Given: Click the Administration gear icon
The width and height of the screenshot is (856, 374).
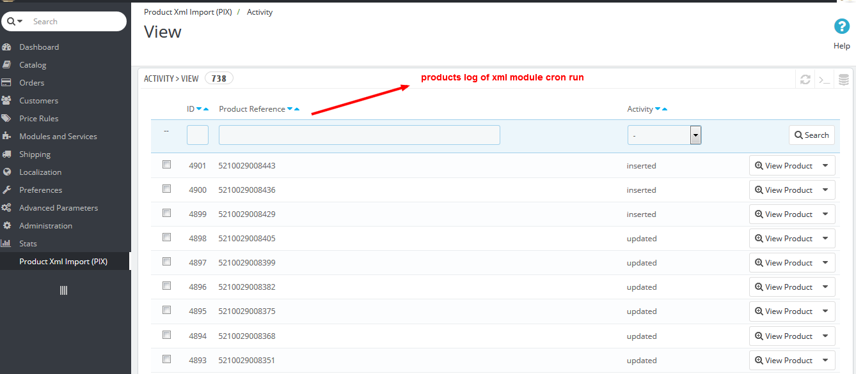Looking at the screenshot, I should (x=6, y=226).
